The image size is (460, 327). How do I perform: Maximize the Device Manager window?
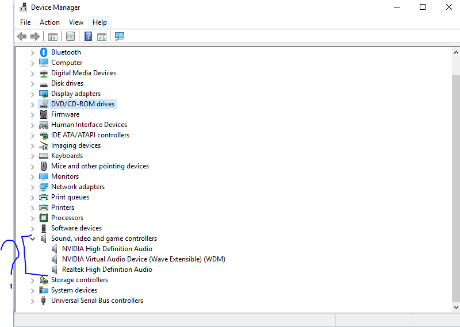423,7
